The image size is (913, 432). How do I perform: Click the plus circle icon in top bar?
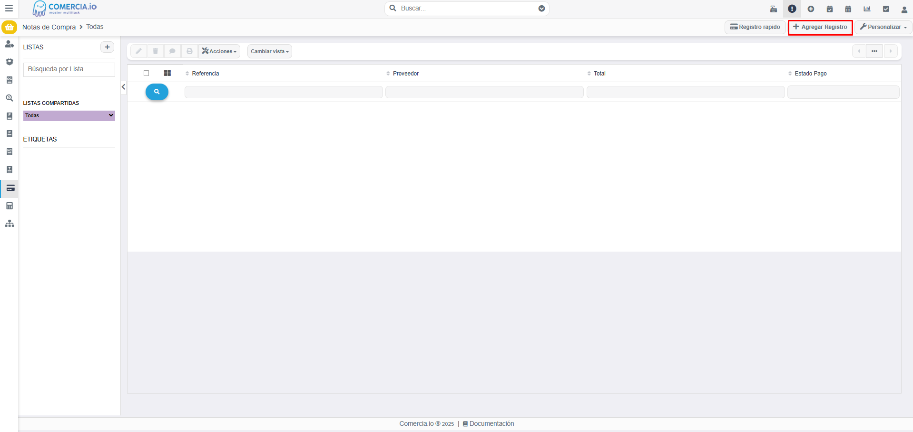(x=811, y=9)
